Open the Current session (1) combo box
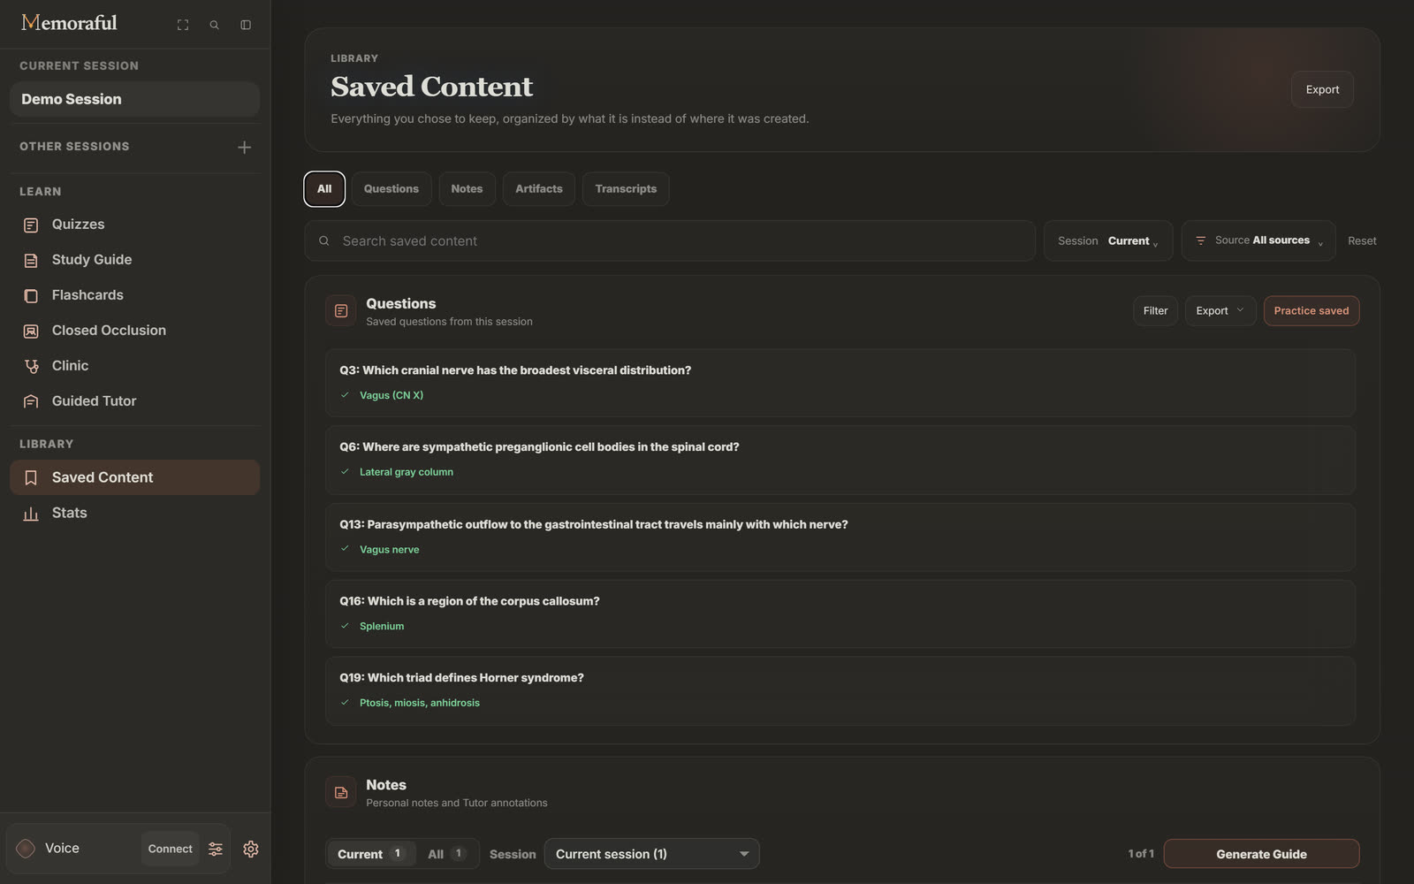This screenshot has height=884, width=1414. 652,854
